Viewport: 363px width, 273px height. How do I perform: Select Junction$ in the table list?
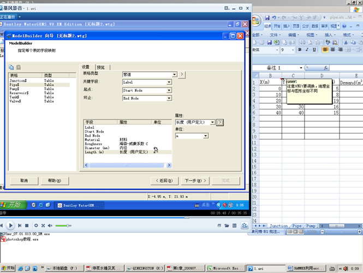point(19,80)
